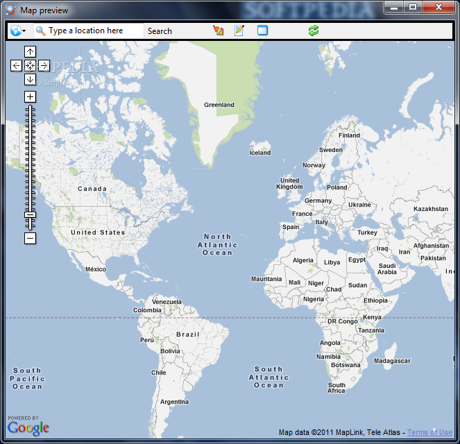The width and height of the screenshot is (460, 444).
Task: Click the Iceland label on map
Action: pyautogui.click(x=260, y=153)
